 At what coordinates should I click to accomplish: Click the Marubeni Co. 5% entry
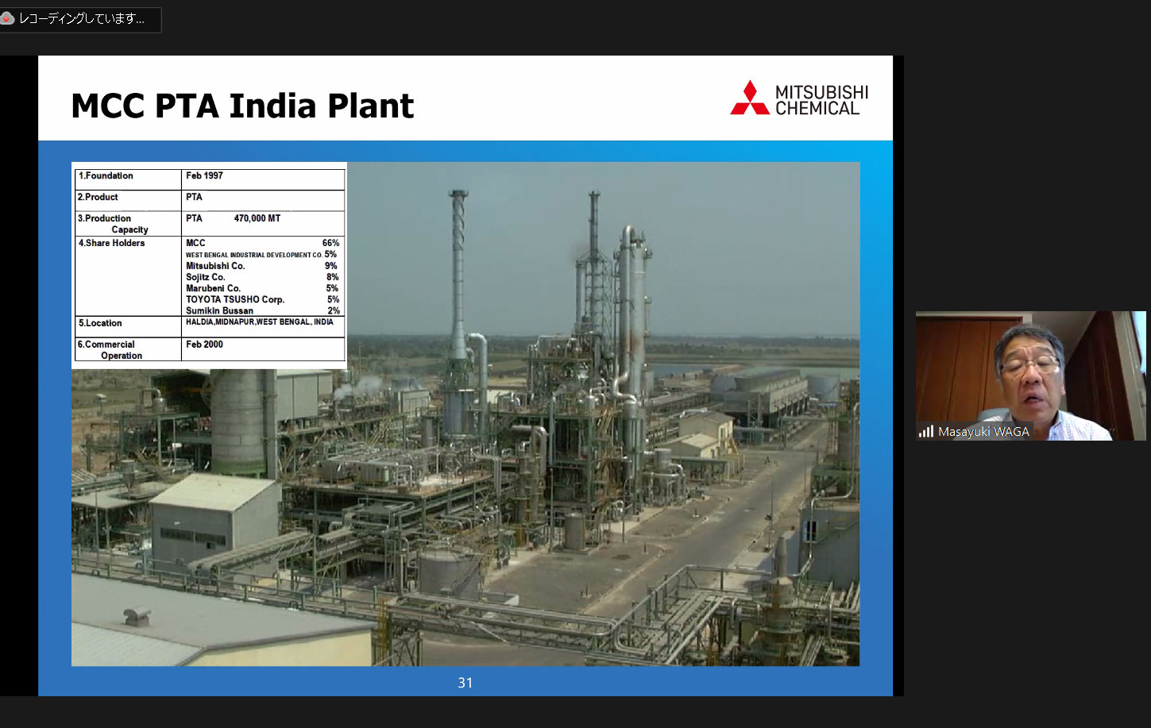click(262, 288)
